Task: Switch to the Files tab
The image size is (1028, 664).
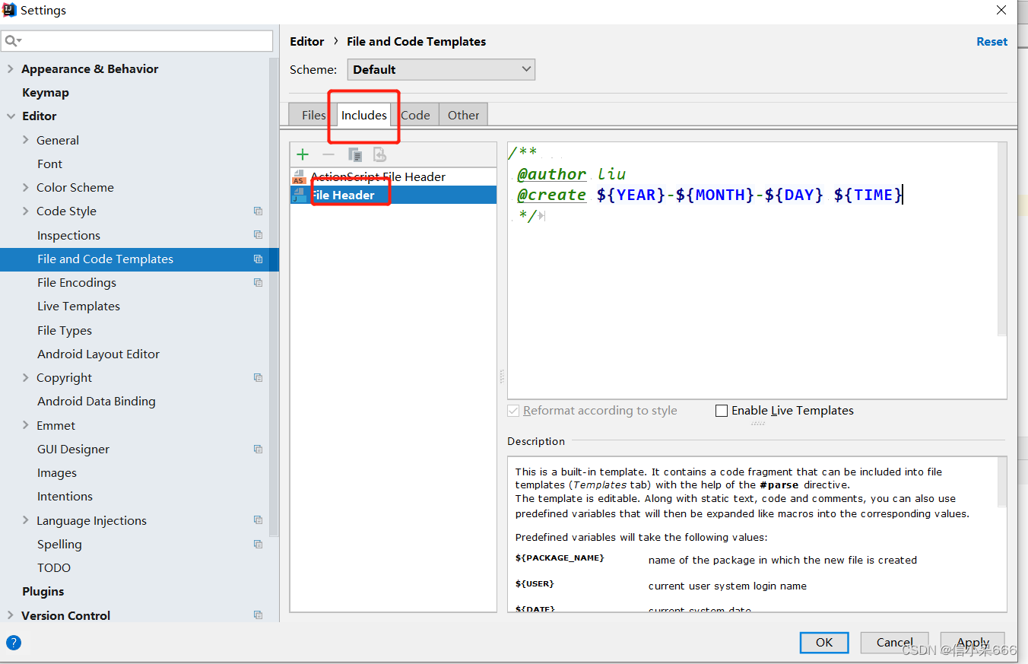Action: (313, 115)
